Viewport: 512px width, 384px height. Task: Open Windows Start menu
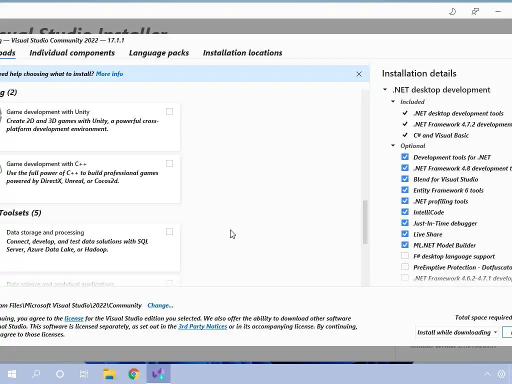click(12, 374)
